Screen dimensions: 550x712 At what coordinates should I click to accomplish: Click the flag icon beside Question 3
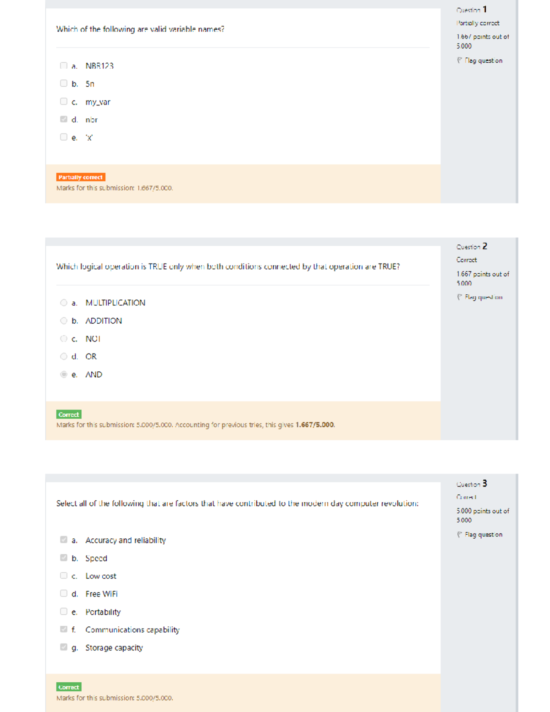pyautogui.click(x=460, y=534)
